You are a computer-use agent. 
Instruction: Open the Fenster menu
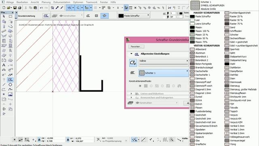104,2
